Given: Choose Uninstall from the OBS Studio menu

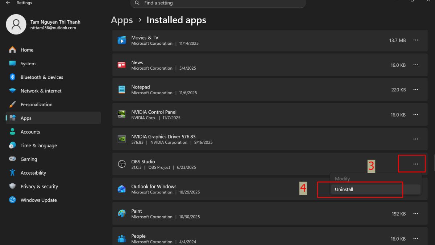Looking at the screenshot, I should coord(344,189).
